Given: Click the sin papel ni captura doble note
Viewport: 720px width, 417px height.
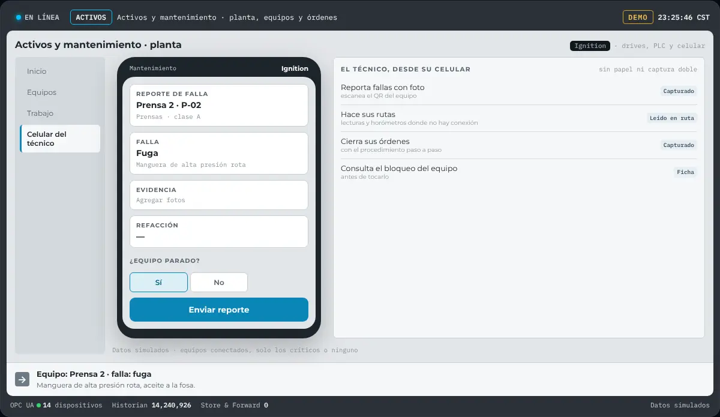Looking at the screenshot, I should 648,70.
